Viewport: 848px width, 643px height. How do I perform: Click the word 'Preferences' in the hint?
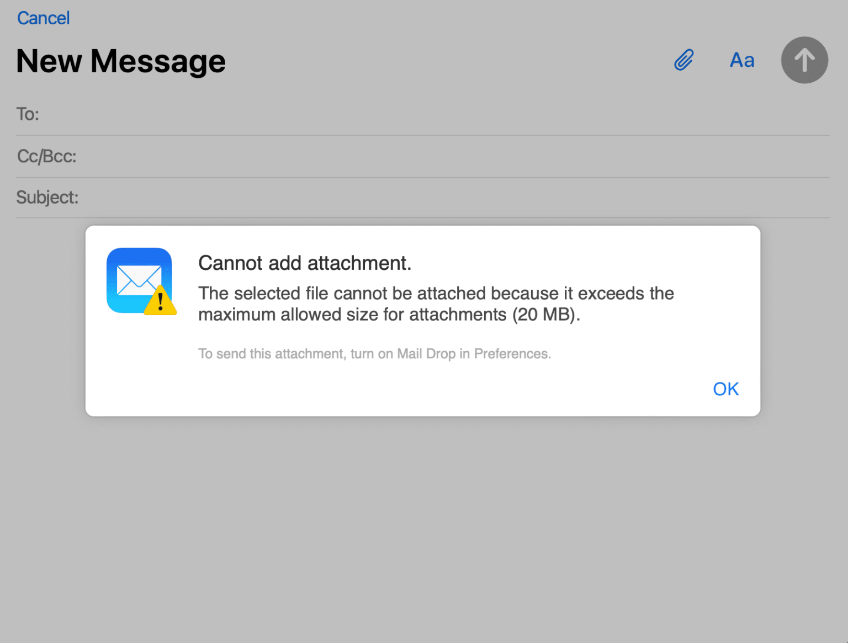click(x=512, y=354)
